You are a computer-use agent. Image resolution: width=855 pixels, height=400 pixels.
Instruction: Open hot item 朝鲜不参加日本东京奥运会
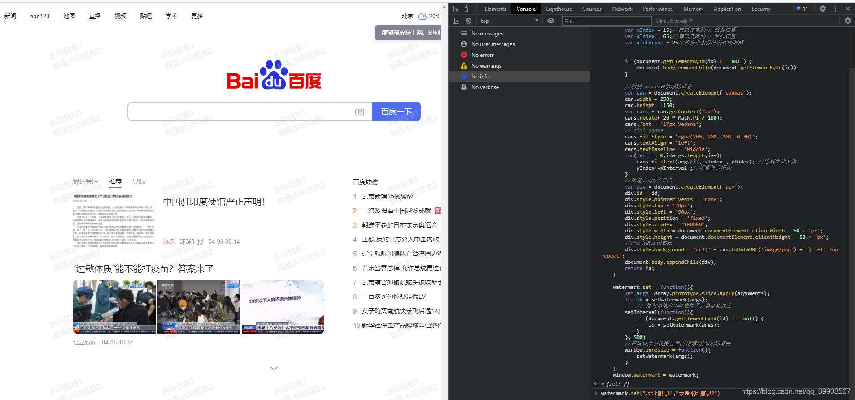pyautogui.click(x=400, y=225)
